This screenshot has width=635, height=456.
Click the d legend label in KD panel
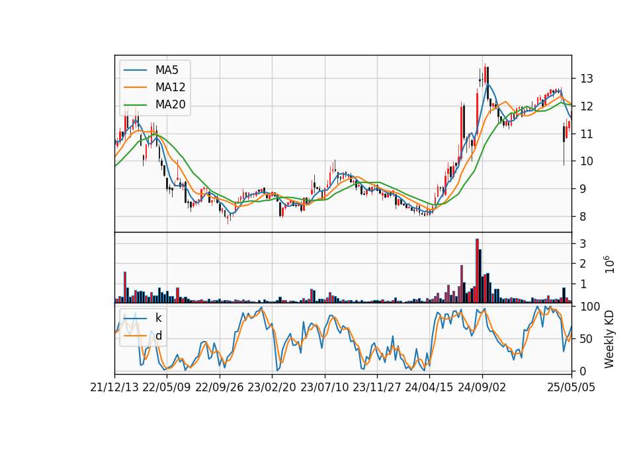[x=159, y=336]
